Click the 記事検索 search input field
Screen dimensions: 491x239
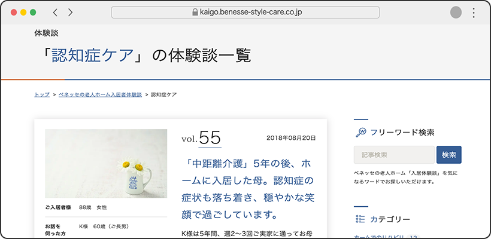(x=394, y=155)
